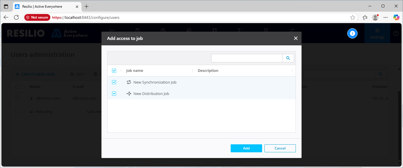Open the tab actions menu button
Screen dimensions: 403x168
pyautogui.click(x=6, y=6)
